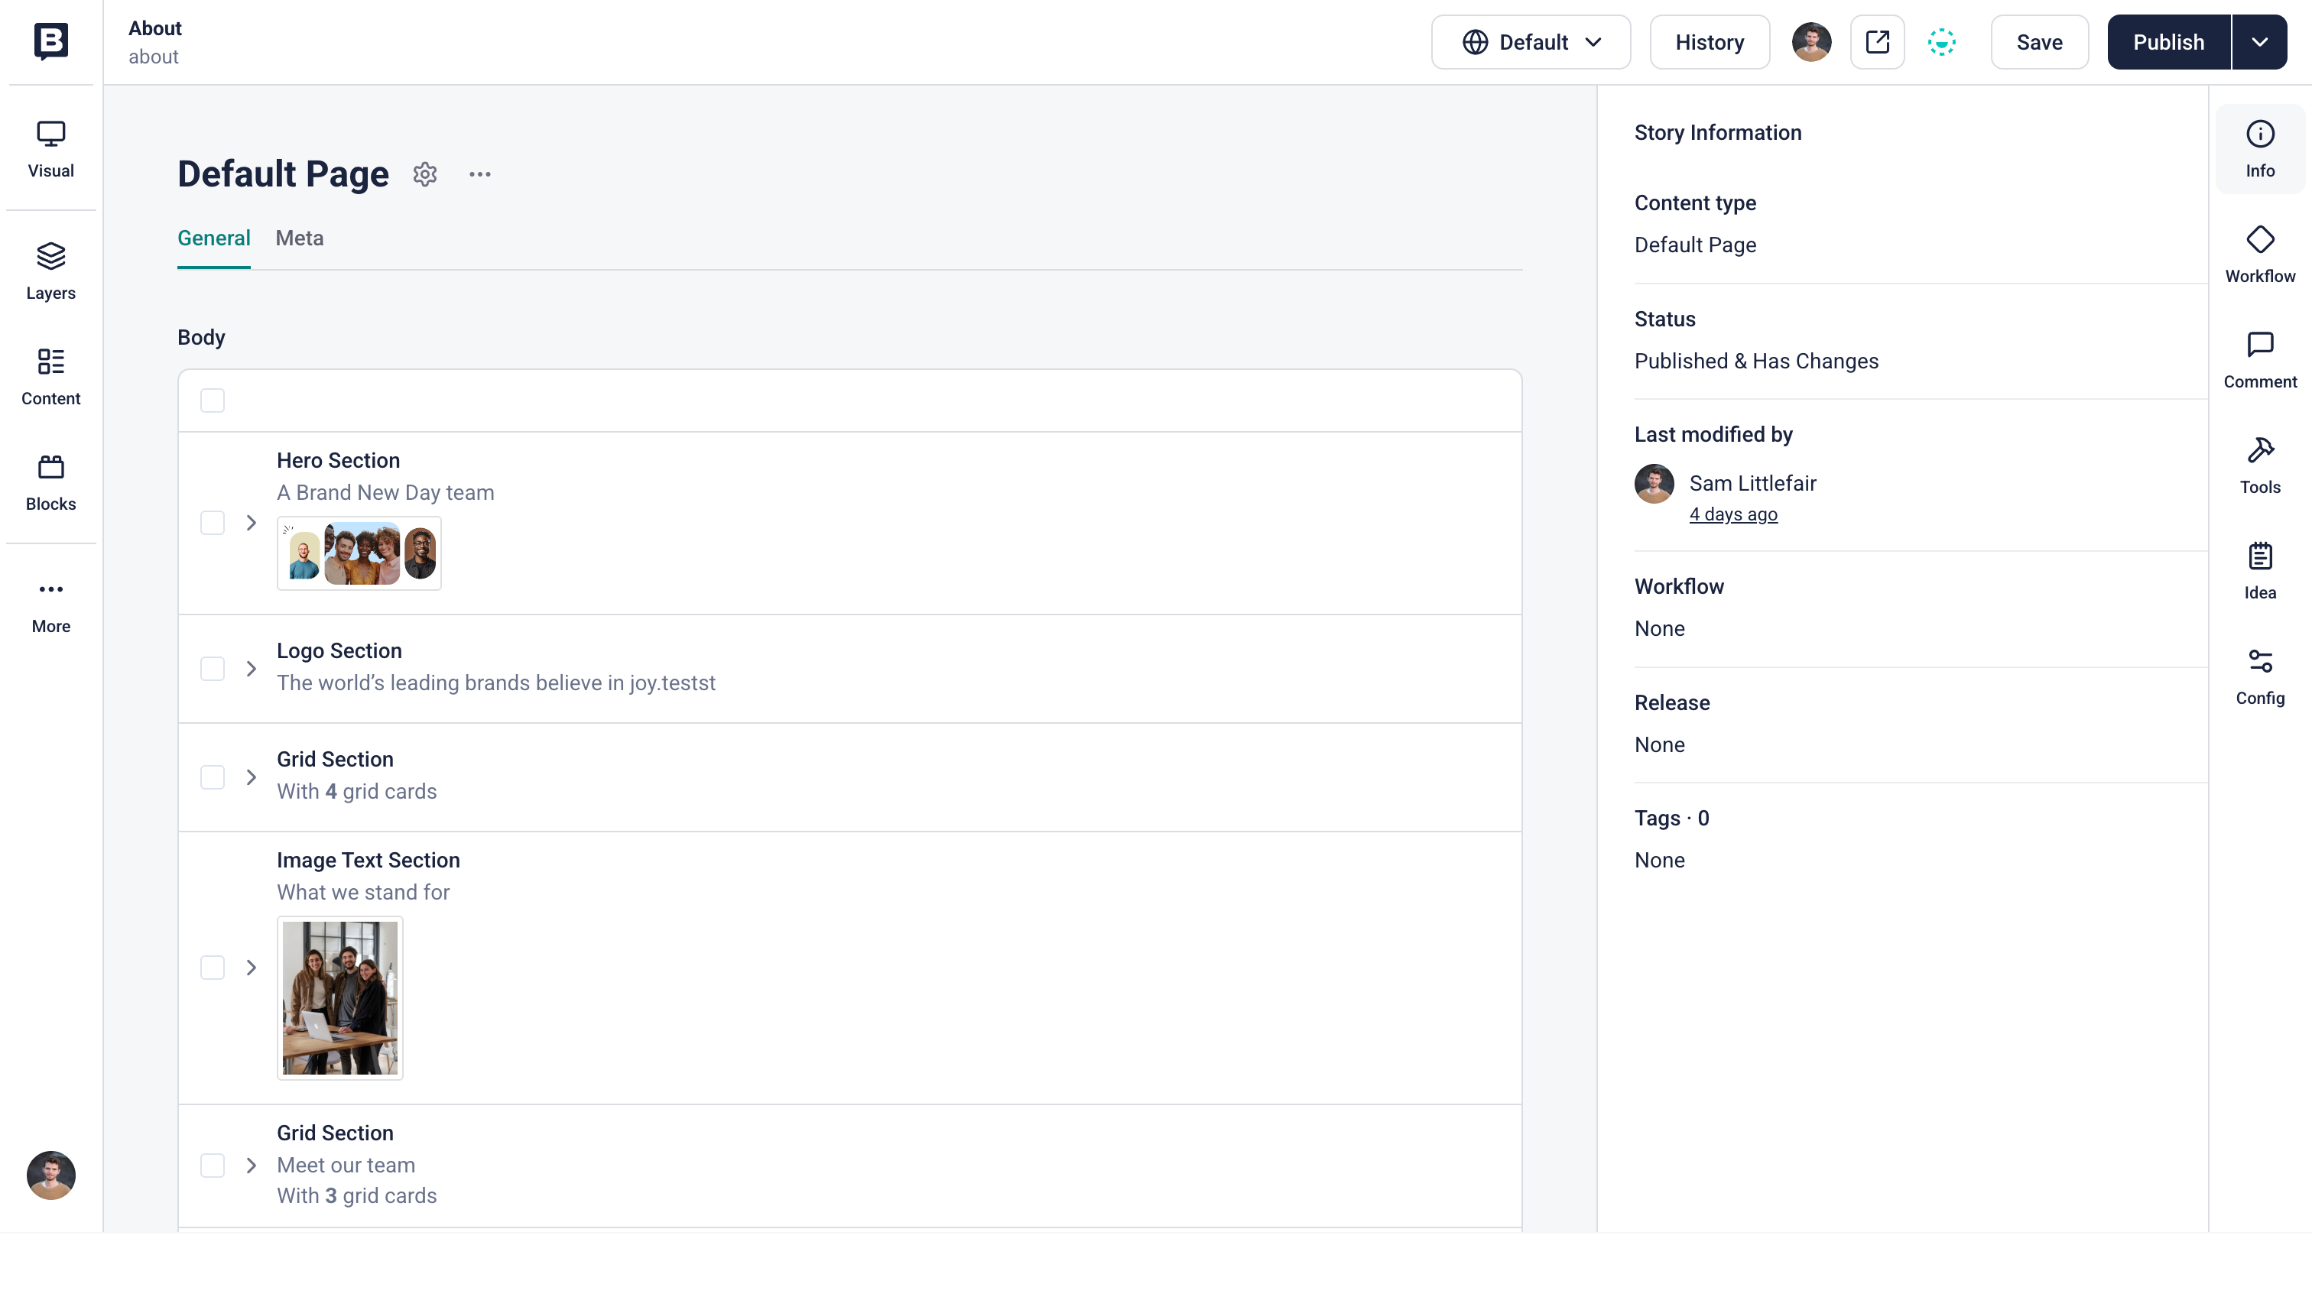This screenshot has width=2312, height=1310.
Task: Click the Save button
Action: 2038,42
